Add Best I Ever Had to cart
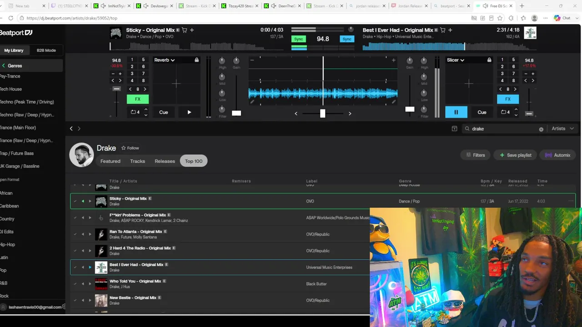582x327 pixels. tap(443, 30)
